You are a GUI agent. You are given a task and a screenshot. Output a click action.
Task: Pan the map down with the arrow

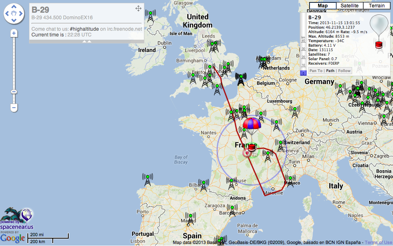point(14,20)
